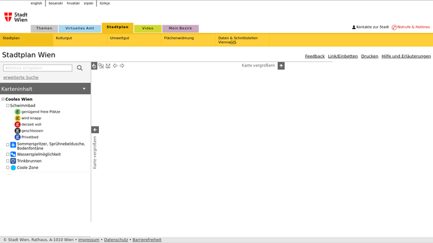433x243 pixels.
Task: Open the Video tab
Action: coord(148,28)
